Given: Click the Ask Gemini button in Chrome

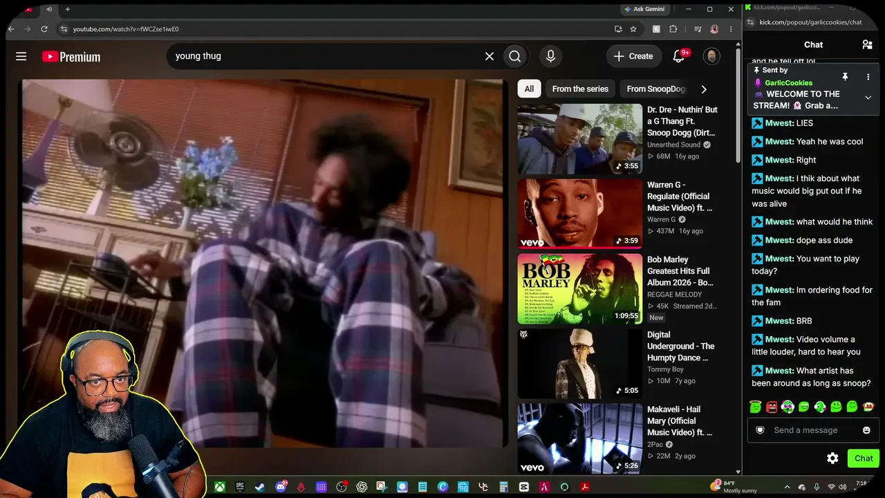Looking at the screenshot, I should 644,9.
